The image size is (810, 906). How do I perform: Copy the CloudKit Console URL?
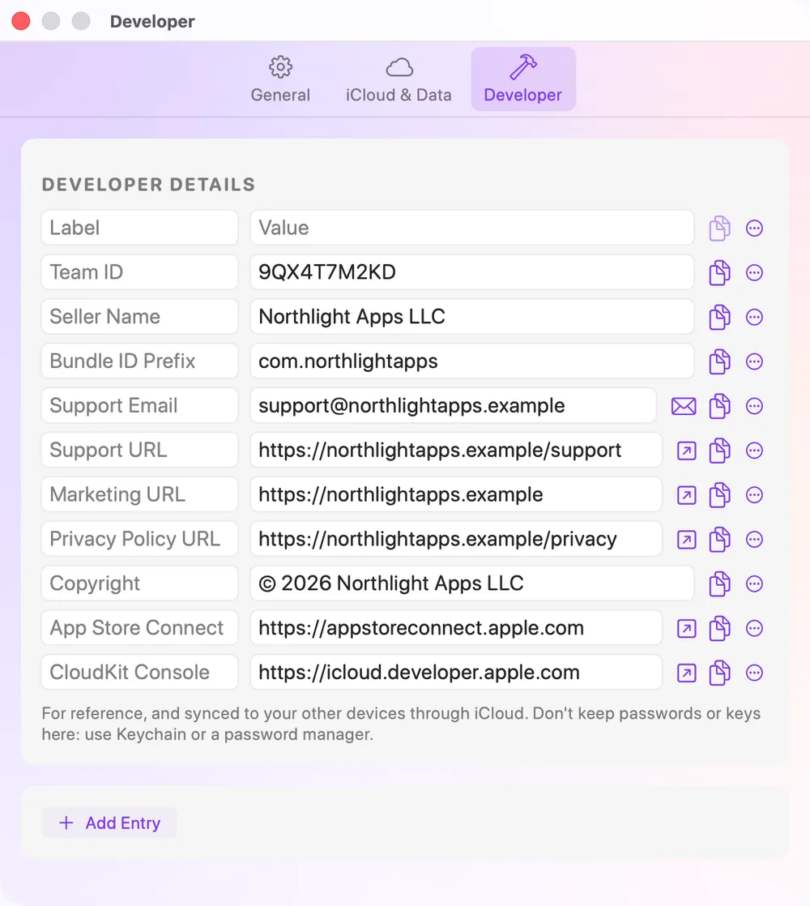tap(719, 673)
